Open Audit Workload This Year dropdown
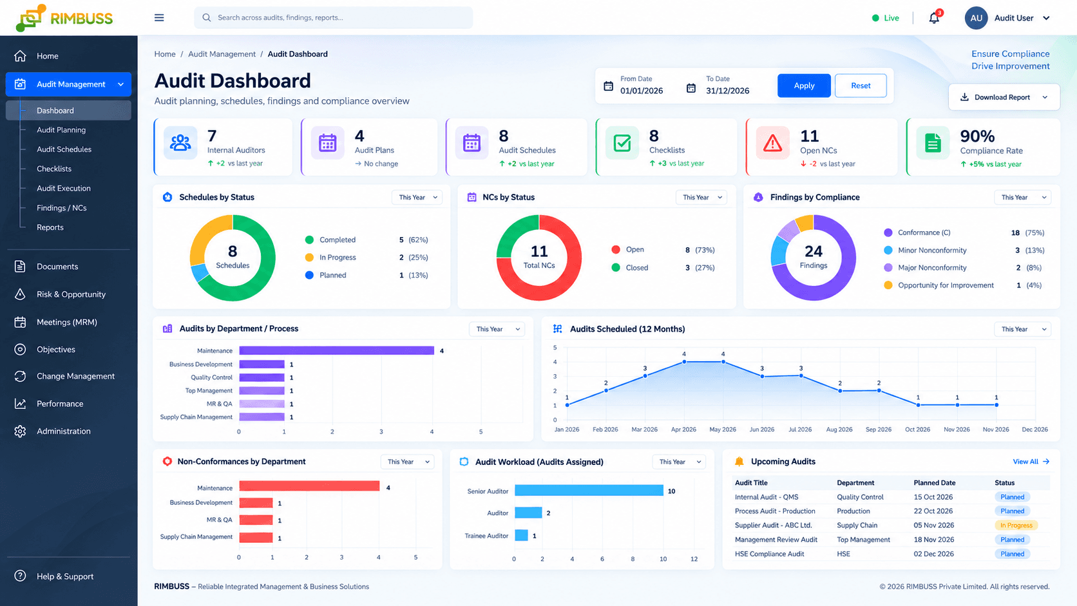This screenshot has height=606, width=1077. coord(679,462)
